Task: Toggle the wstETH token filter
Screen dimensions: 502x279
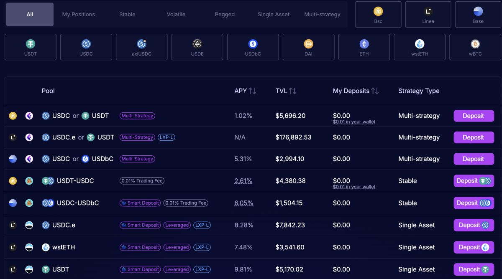Action: click(420, 47)
